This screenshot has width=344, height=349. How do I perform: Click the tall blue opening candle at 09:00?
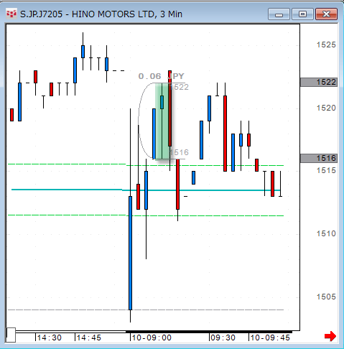130,253
